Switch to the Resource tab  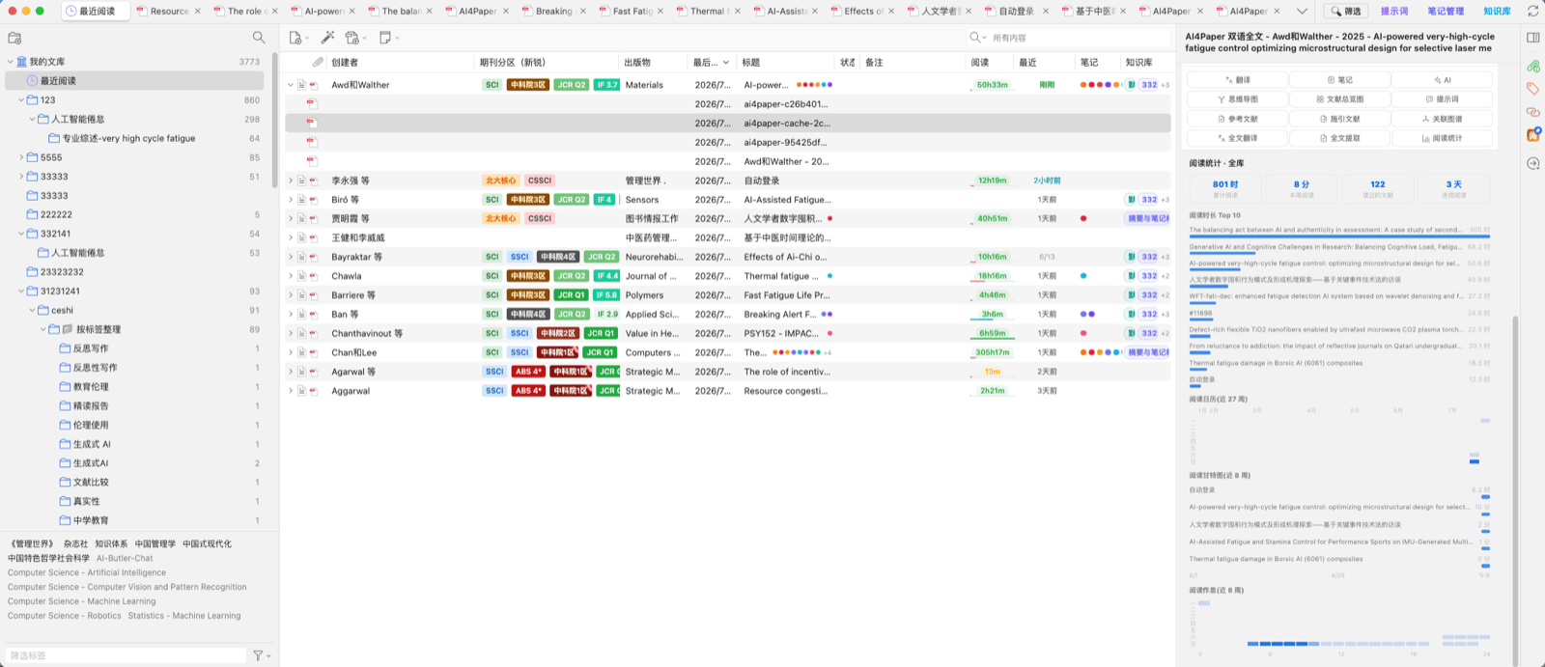[168, 12]
